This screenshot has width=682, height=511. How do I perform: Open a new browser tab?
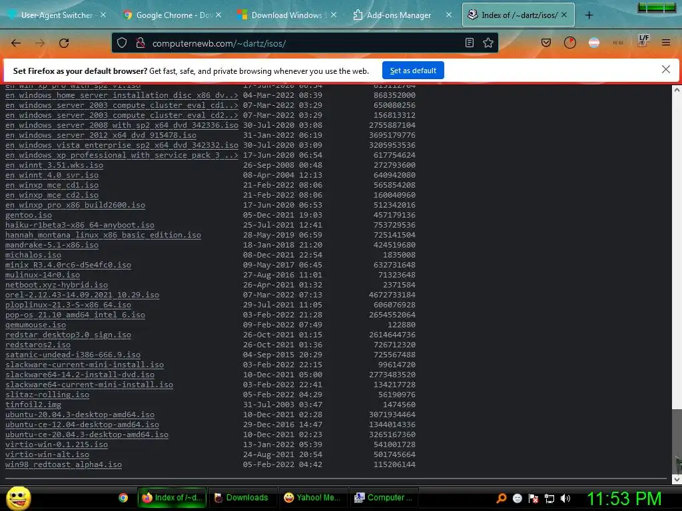coord(589,15)
